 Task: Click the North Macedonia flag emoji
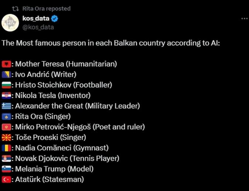click(6, 137)
